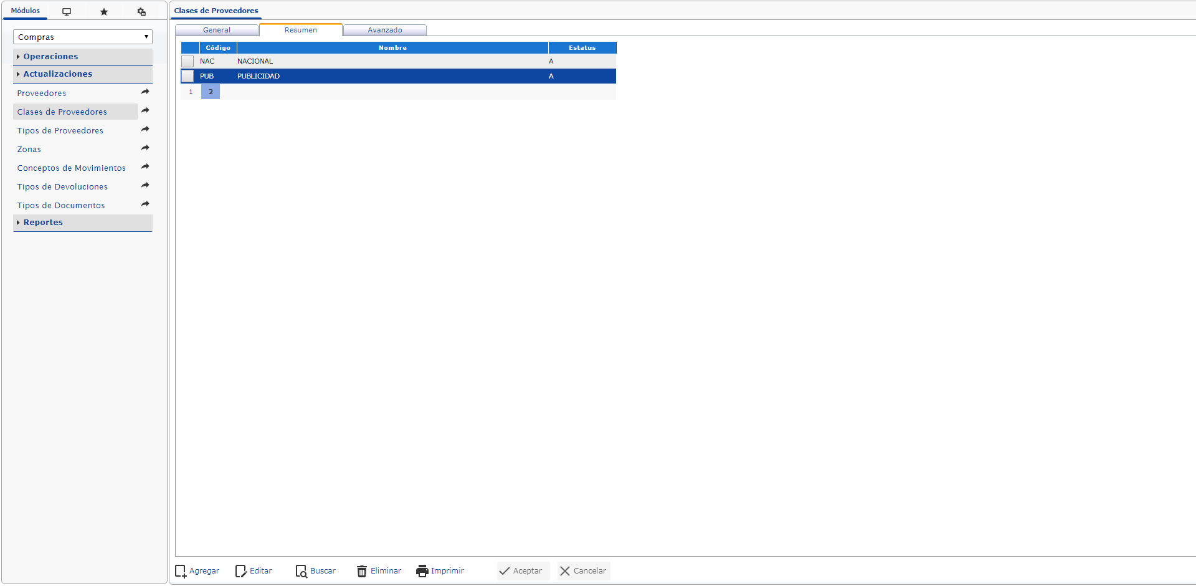This screenshot has width=1196, height=586.
Task: Click the Buscar magnifier icon
Action: click(x=301, y=571)
